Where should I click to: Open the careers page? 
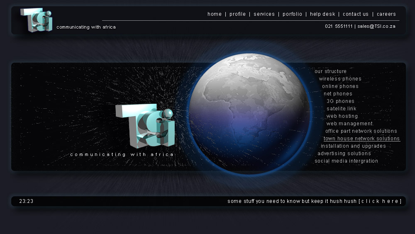386,14
